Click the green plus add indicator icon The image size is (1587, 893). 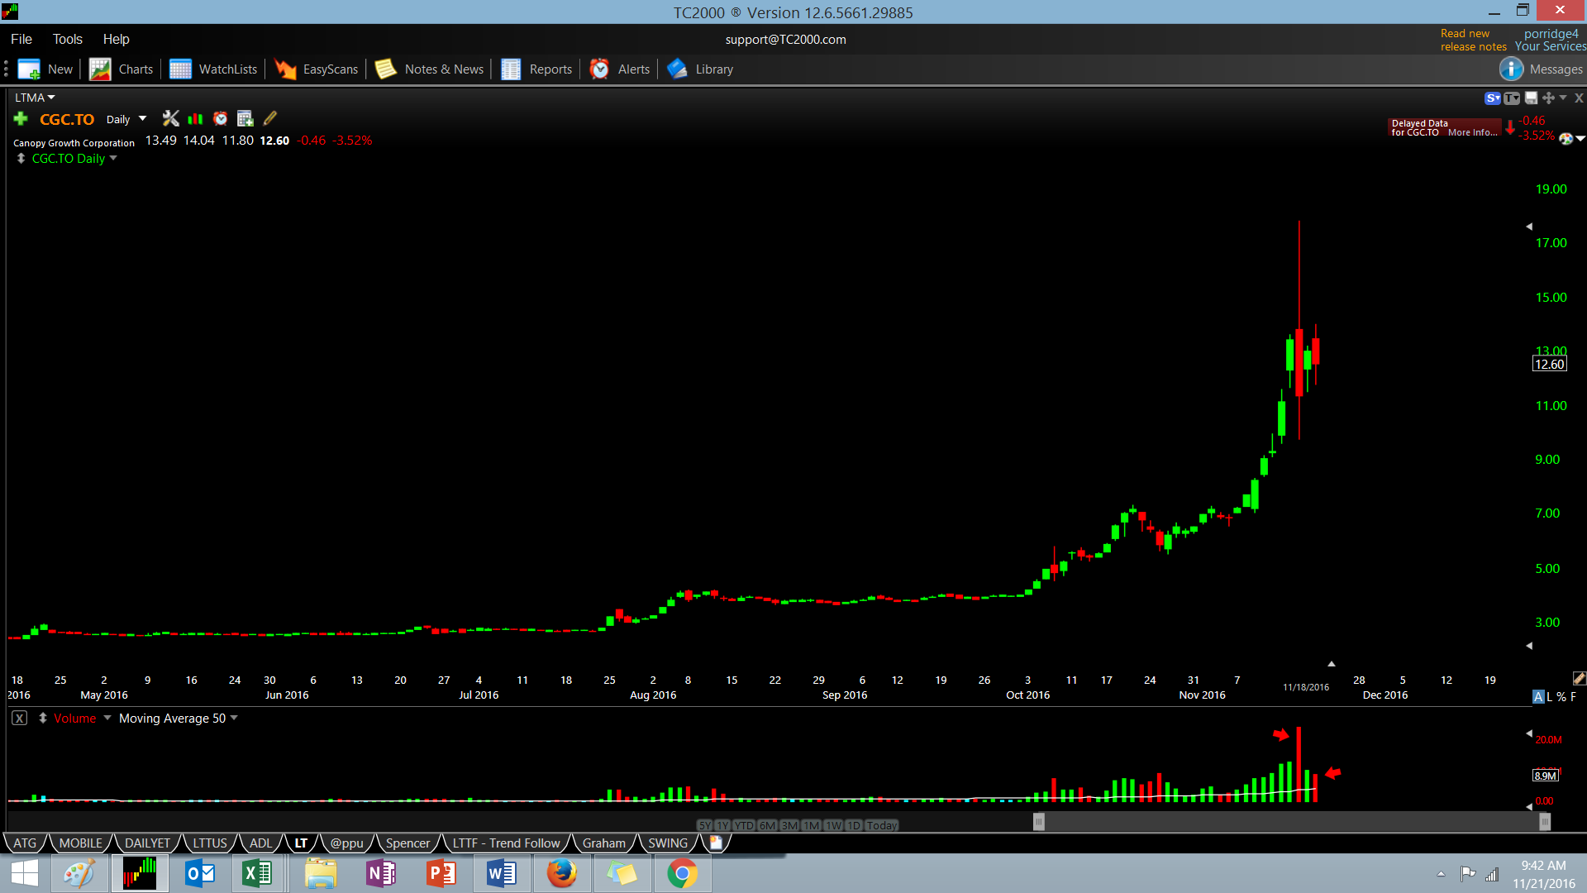(x=21, y=119)
